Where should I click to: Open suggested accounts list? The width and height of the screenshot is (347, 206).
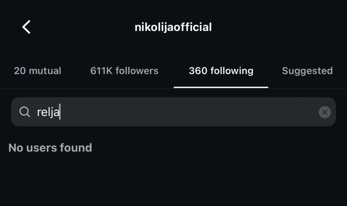[307, 71]
